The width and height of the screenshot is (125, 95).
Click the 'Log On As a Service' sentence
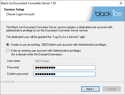pyautogui.click(x=46, y=37)
